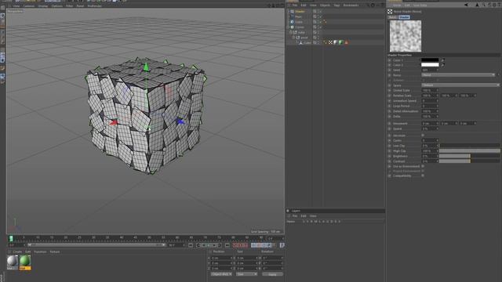Viewport: 502px width, 282px height.
Task: Click the green Y-axis handle on the cube
Action: [x=146, y=67]
